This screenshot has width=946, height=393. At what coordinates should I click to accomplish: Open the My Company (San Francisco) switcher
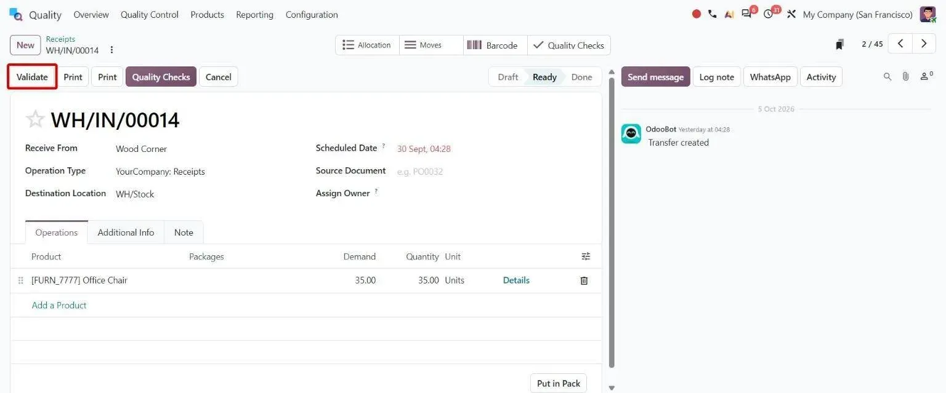click(x=857, y=14)
